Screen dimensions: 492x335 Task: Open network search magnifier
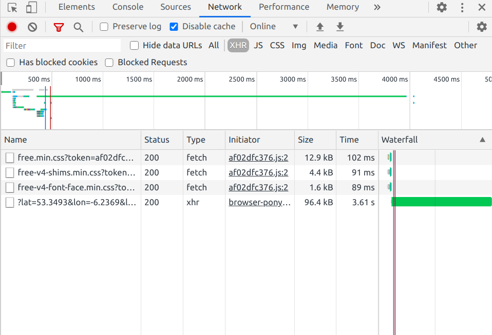point(78,27)
